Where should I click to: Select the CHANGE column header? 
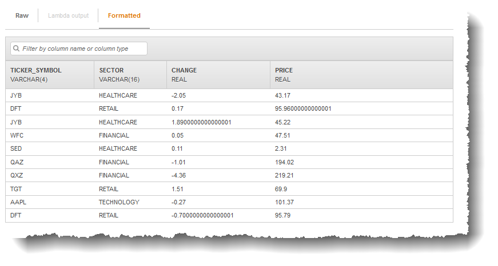184,70
